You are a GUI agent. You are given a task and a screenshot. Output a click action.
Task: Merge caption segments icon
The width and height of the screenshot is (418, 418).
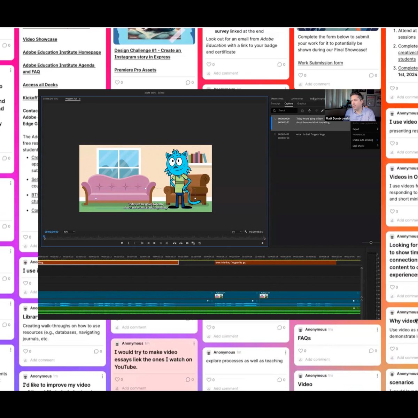pos(316,111)
